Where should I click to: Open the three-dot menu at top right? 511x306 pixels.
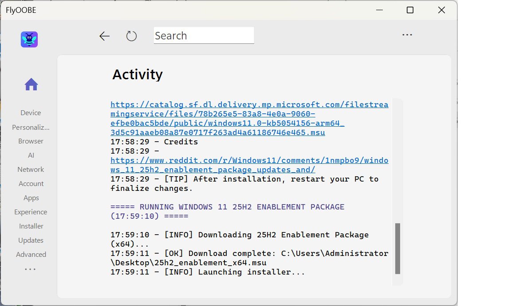[407, 35]
